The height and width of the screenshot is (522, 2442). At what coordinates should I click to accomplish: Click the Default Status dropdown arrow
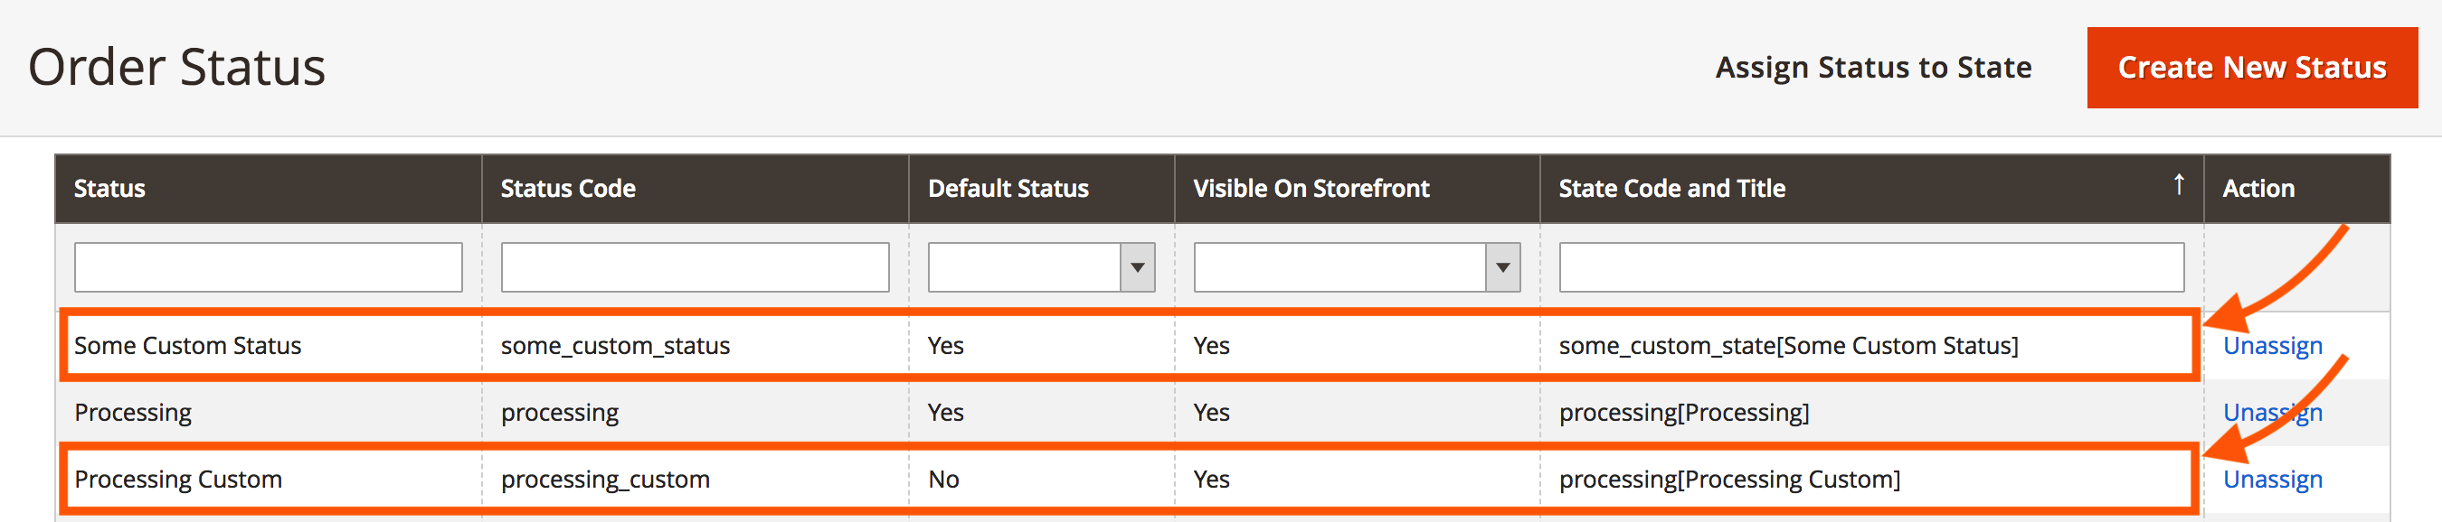click(1138, 267)
